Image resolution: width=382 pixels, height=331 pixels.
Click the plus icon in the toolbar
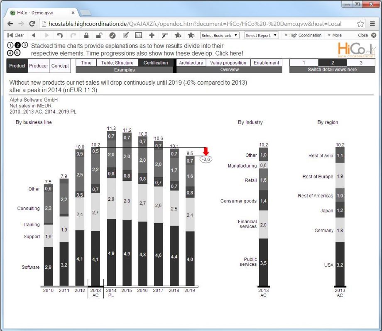[x=152, y=35]
